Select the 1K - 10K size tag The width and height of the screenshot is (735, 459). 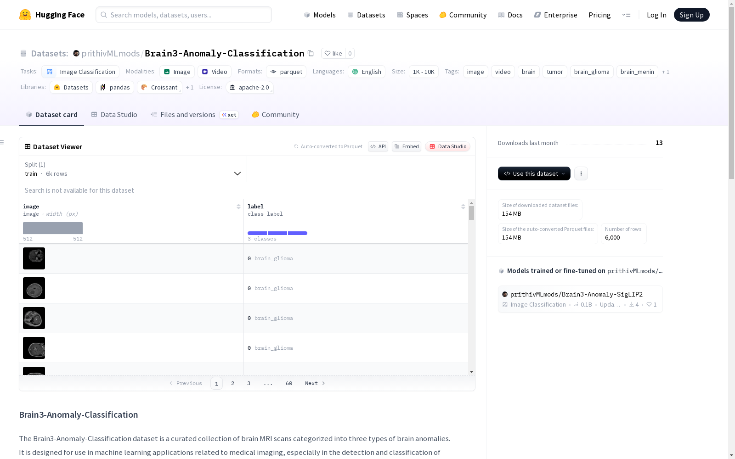pyautogui.click(x=424, y=72)
